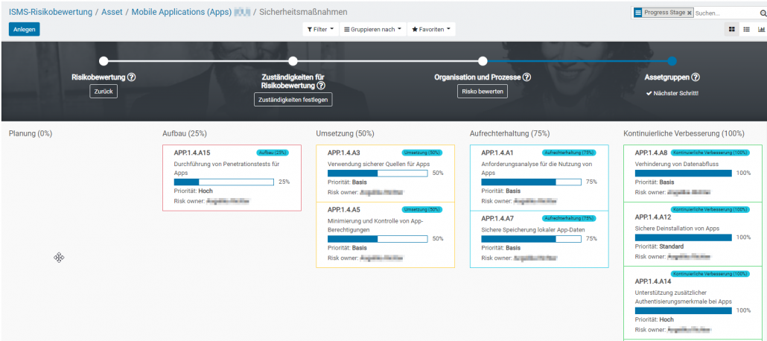Go to Mobile Applications (Apps) breadcrumb

tap(181, 12)
